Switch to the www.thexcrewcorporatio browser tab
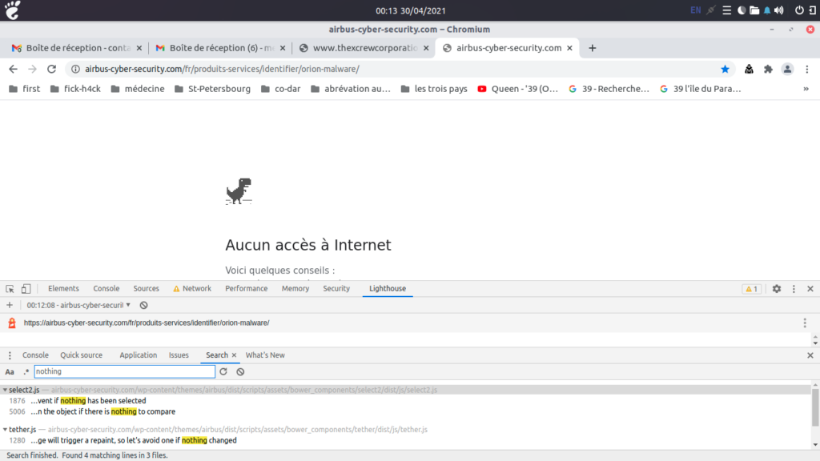Screen dimensions: 820x461 tap(364, 48)
